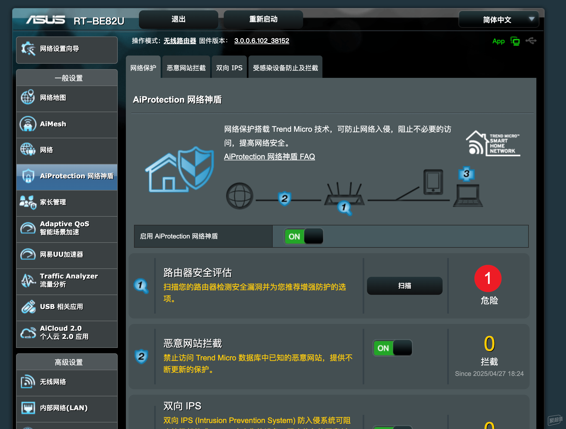
Task: Toggle the 启用 AiProtection 网络神盾 switch
Action: point(304,236)
